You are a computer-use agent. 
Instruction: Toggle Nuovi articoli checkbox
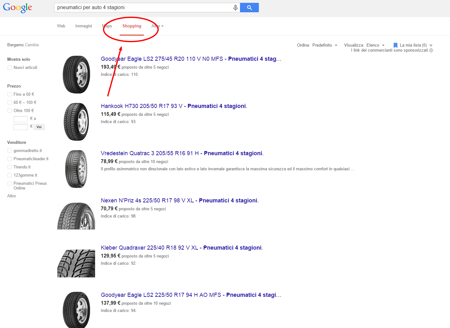click(9, 68)
